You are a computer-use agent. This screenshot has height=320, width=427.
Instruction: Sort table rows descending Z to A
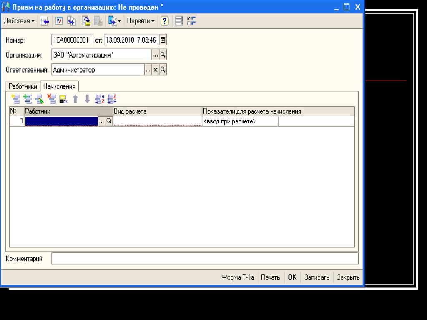pyautogui.click(x=112, y=99)
